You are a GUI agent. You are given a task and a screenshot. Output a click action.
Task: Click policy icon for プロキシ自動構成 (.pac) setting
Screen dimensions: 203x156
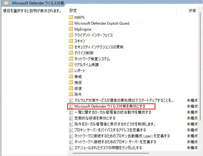[71, 136]
